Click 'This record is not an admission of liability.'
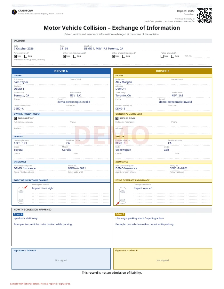 point(112,273)
